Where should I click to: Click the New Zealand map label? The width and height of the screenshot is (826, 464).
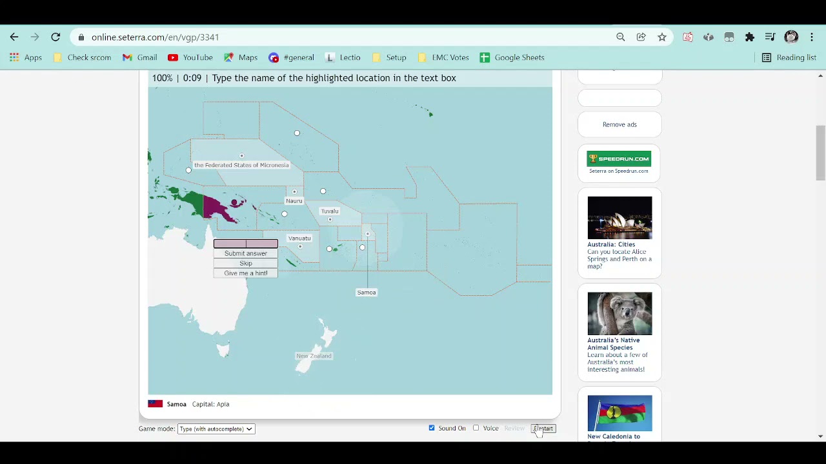314,356
